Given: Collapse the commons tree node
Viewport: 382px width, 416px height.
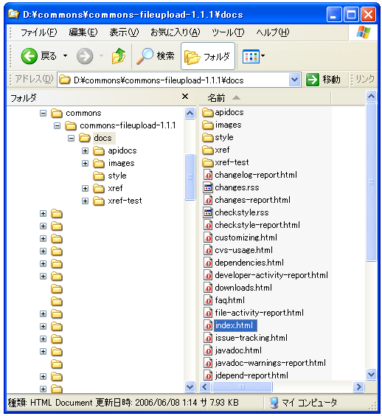Looking at the screenshot, I should tap(43, 114).
